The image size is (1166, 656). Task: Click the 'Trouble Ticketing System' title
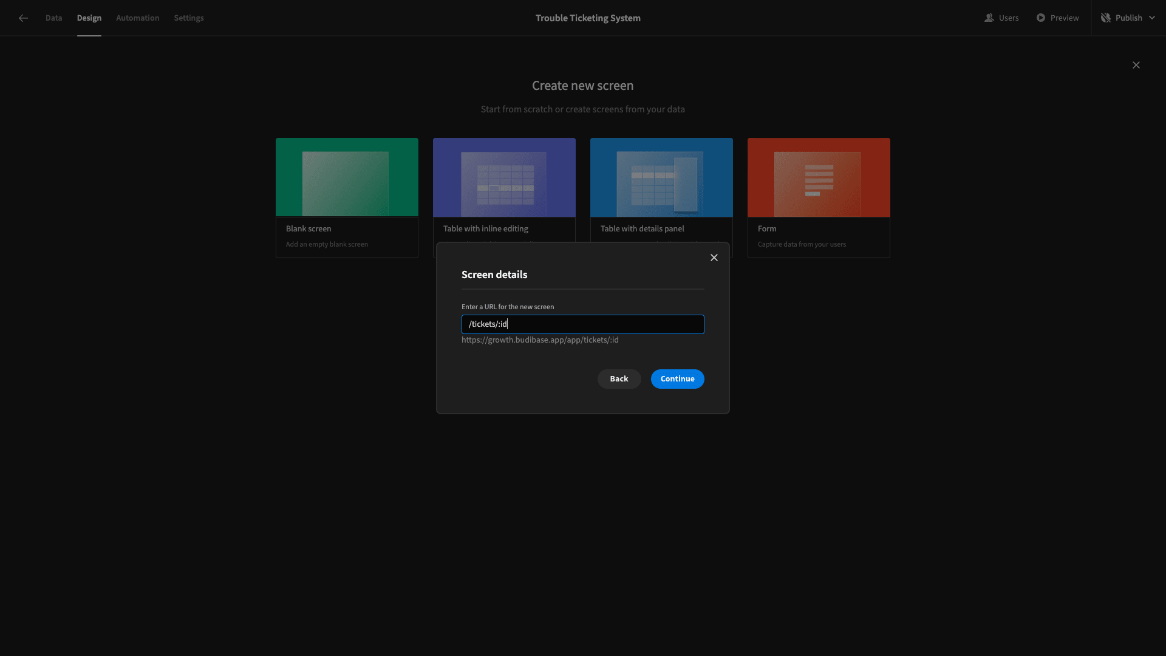[588, 18]
